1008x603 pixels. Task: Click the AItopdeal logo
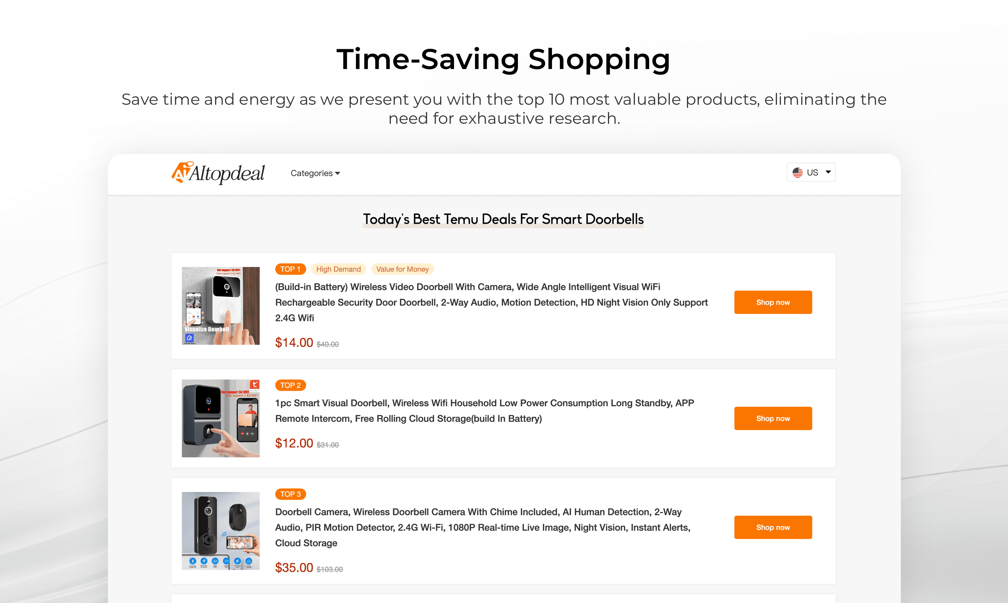218,173
